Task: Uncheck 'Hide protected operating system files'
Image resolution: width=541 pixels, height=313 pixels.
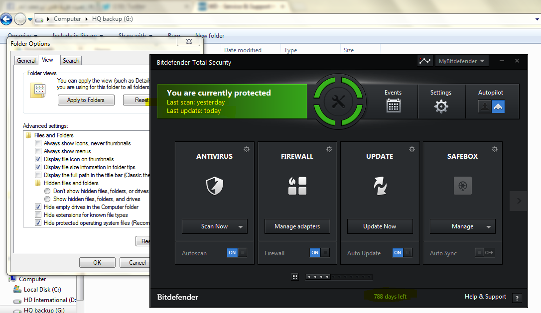Action: pyautogui.click(x=38, y=223)
